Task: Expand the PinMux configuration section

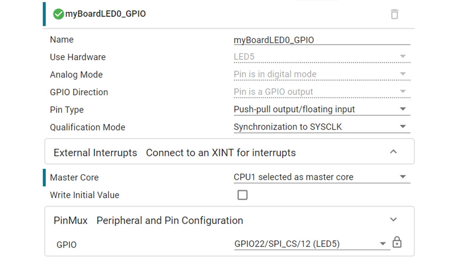Action: (393, 219)
